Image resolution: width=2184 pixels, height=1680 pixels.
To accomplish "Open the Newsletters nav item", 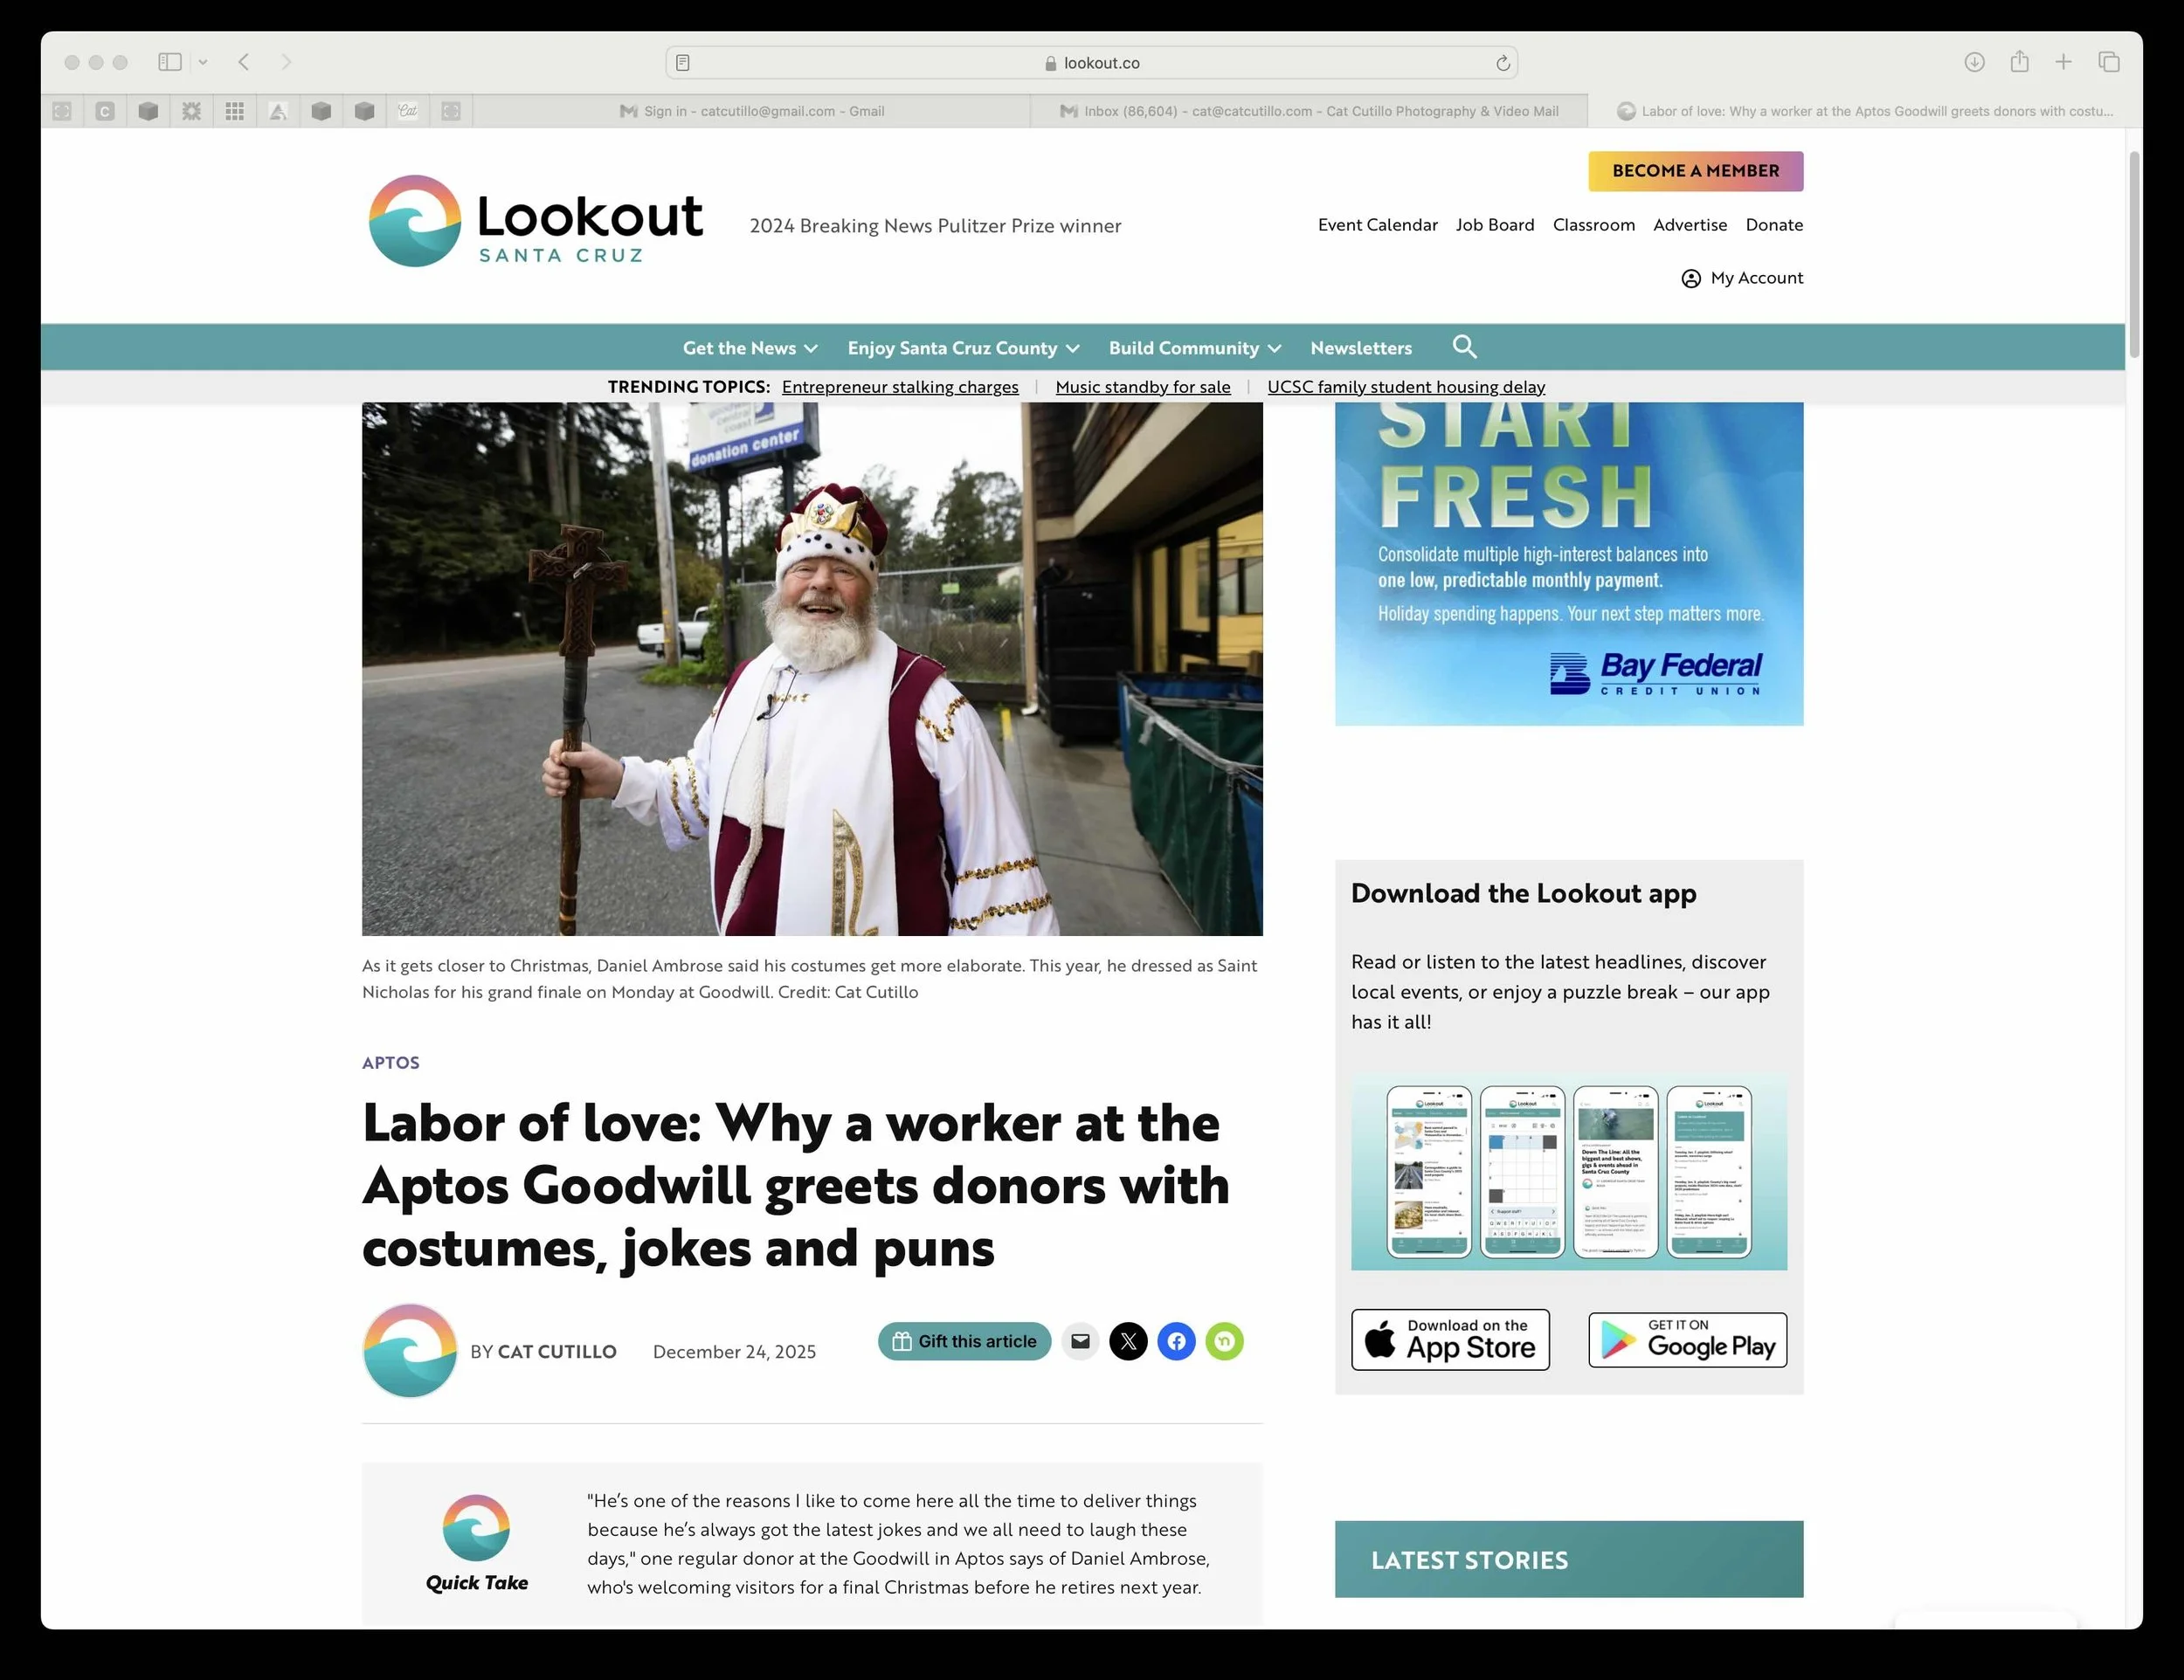I will pos(1361,348).
